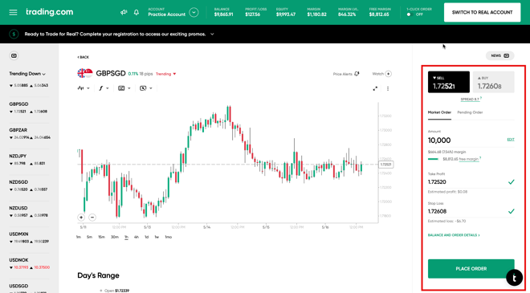Click Switch to Real Account button
This screenshot has width=530, height=293.
(x=482, y=13)
